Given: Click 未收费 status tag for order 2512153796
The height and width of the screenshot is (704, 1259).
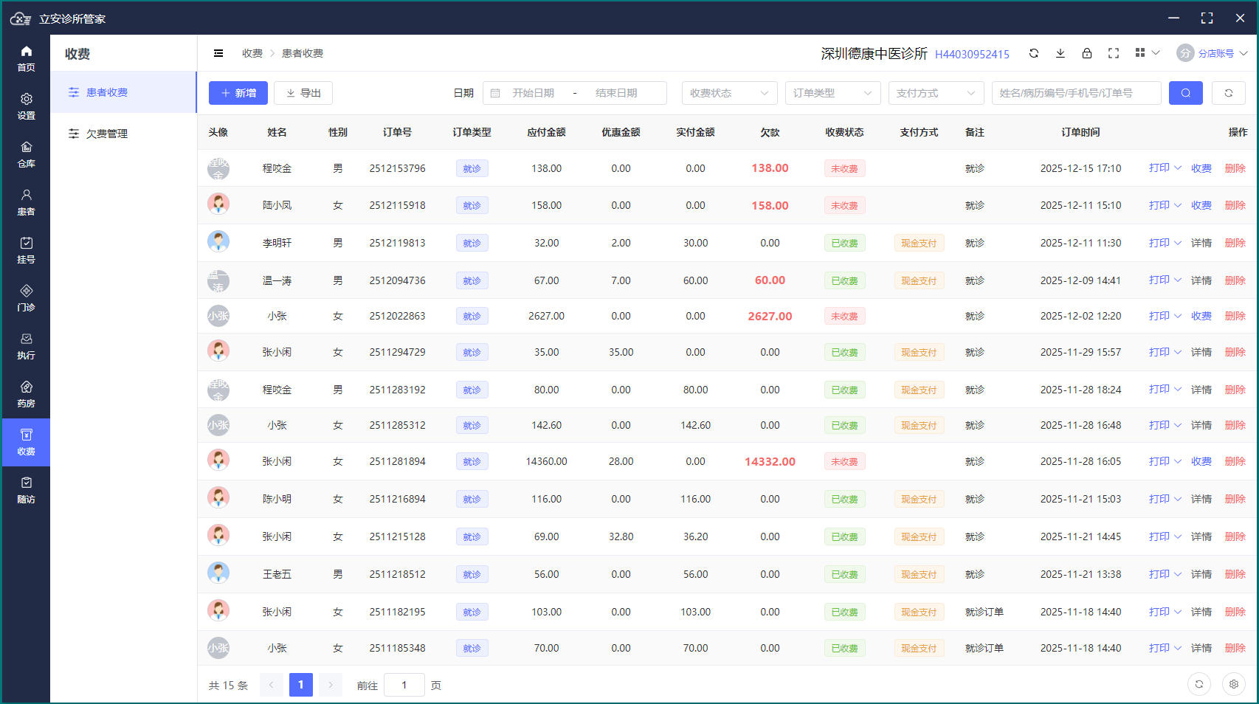Looking at the screenshot, I should click(x=845, y=168).
